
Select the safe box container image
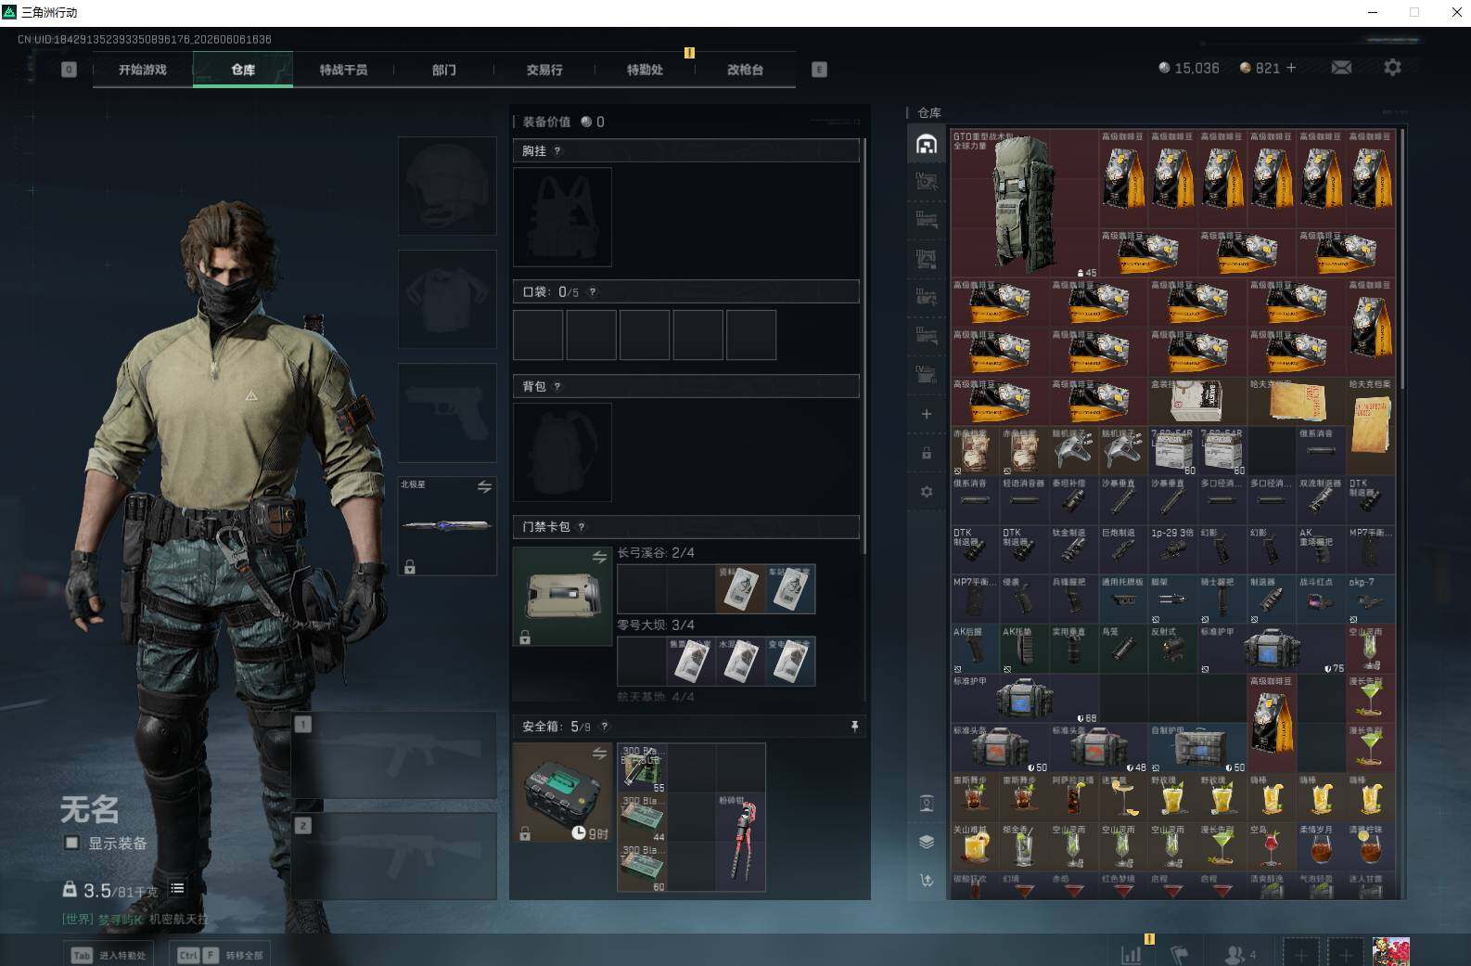562,792
